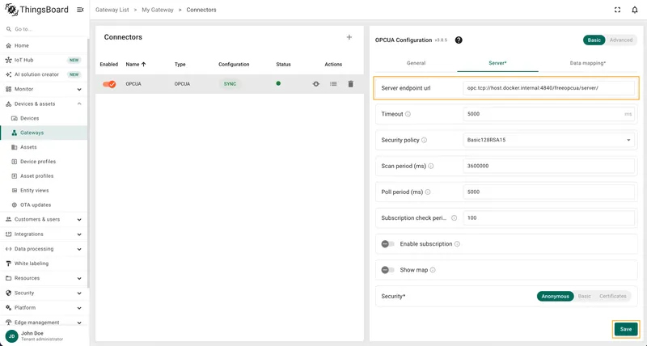Edit Subscription check period field
Screen dimensions: 647x346
pos(549,218)
